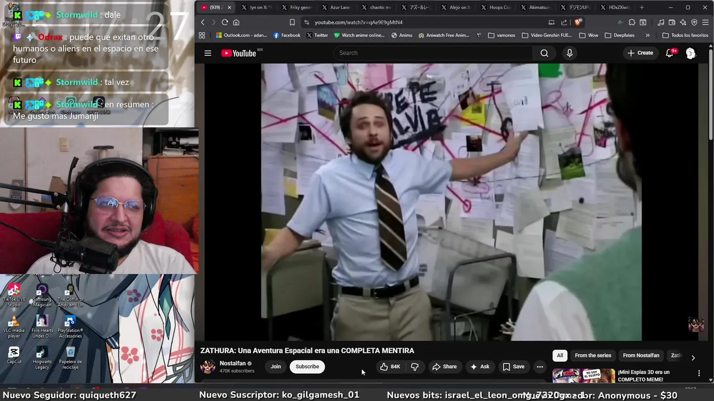
Task: Save the video to a playlist
Action: click(x=513, y=366)
